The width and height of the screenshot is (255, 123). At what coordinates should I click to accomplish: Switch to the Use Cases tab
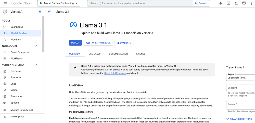[x=95, y=54]
